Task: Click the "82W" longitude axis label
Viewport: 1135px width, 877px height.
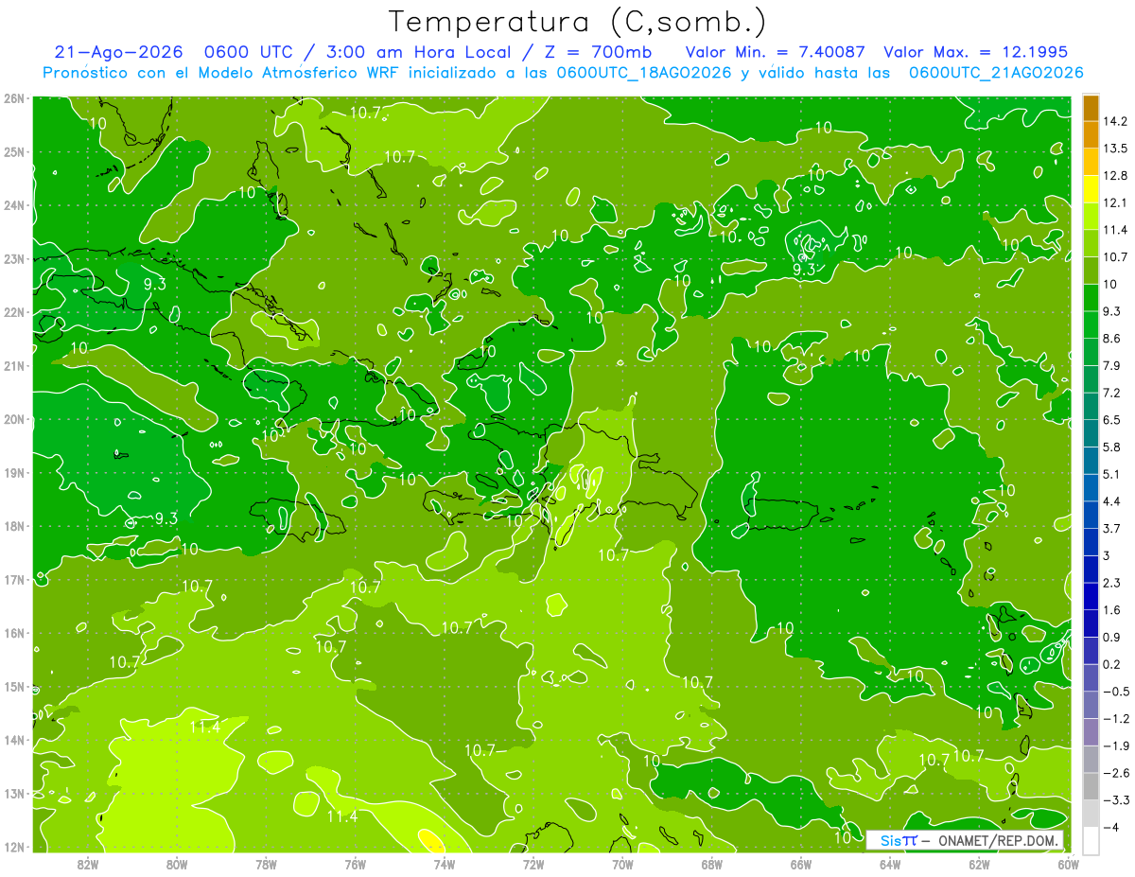Action: pos(87,863)
